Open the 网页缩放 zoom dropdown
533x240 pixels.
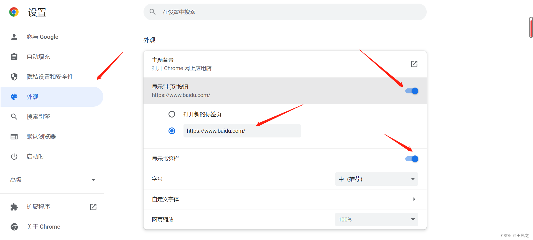[376, 219]
